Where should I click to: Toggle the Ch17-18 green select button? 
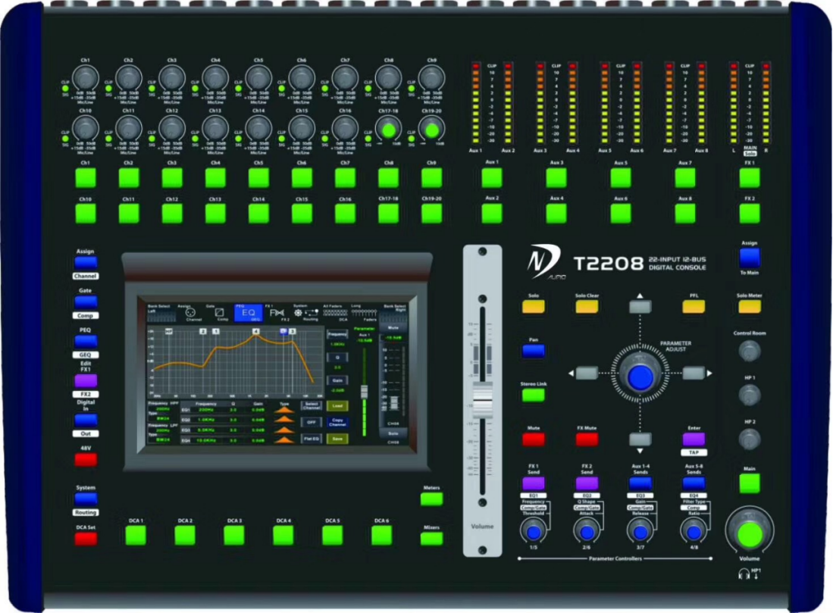[388, 214]
